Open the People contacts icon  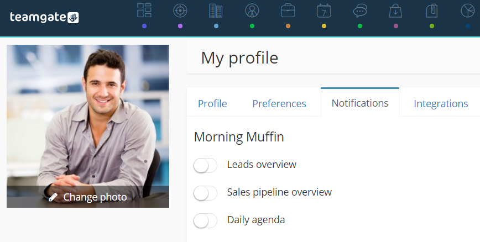pyautogui.click(x=252, y=10)
